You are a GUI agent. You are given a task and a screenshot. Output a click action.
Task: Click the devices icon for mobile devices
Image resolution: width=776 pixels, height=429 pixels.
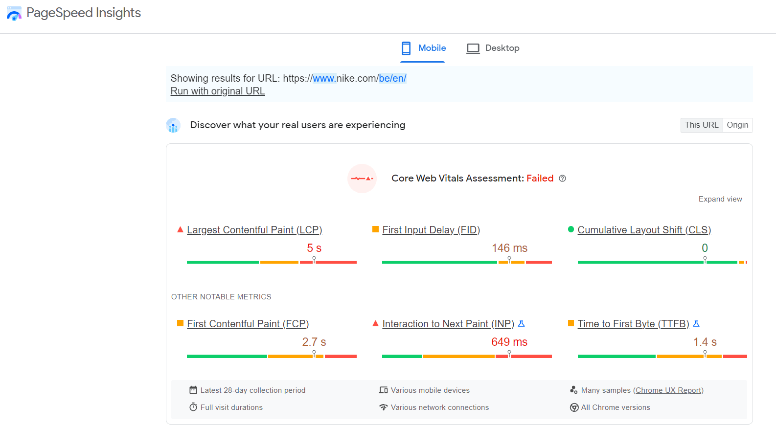(x=384, y=390)
